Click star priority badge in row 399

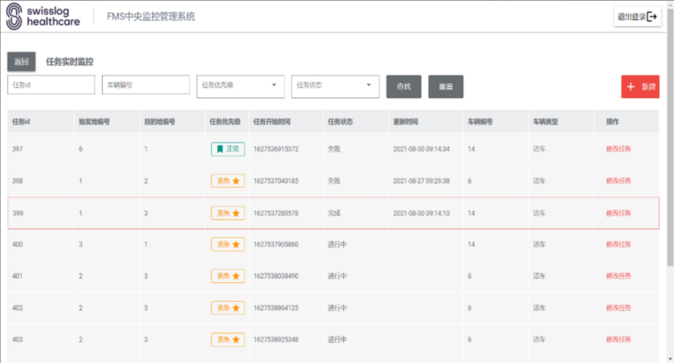coord(228,213)
